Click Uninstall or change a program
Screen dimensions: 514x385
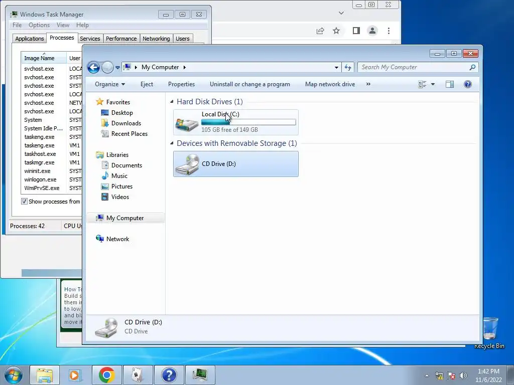250,84
